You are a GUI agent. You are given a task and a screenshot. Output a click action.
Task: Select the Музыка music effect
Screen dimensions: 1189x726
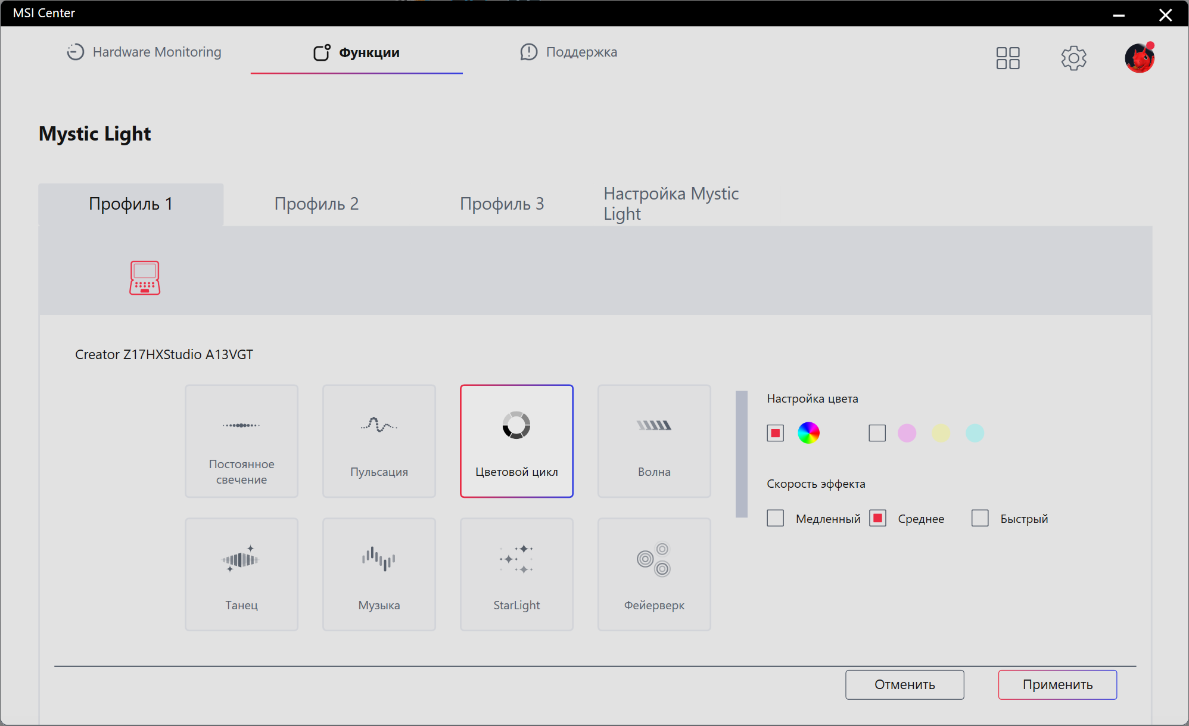tap(379, 574)
